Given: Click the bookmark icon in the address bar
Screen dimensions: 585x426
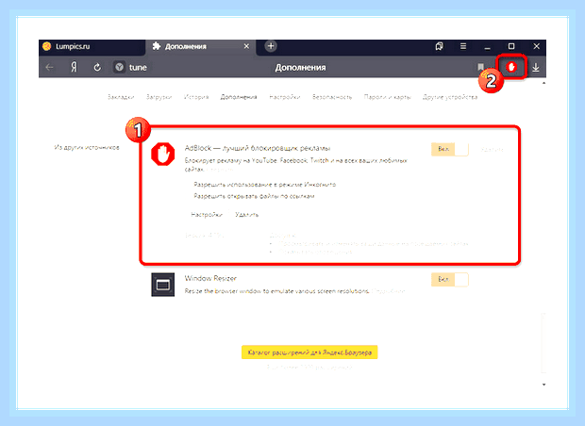Looking at the screenshot, I should (x=480, y=67).
